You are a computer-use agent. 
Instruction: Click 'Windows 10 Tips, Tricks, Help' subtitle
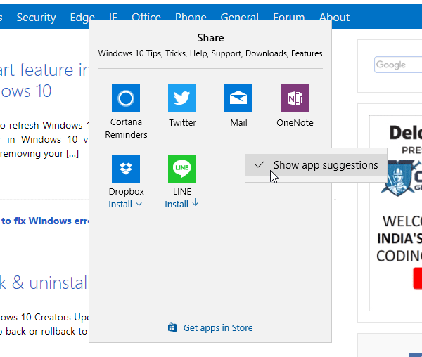coord(210,53)
